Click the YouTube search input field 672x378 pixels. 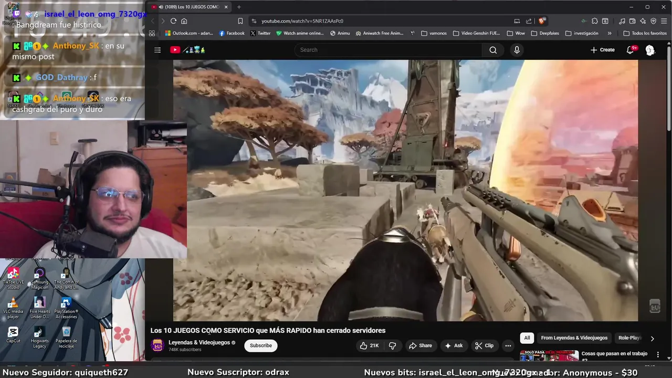click(388, 50)
